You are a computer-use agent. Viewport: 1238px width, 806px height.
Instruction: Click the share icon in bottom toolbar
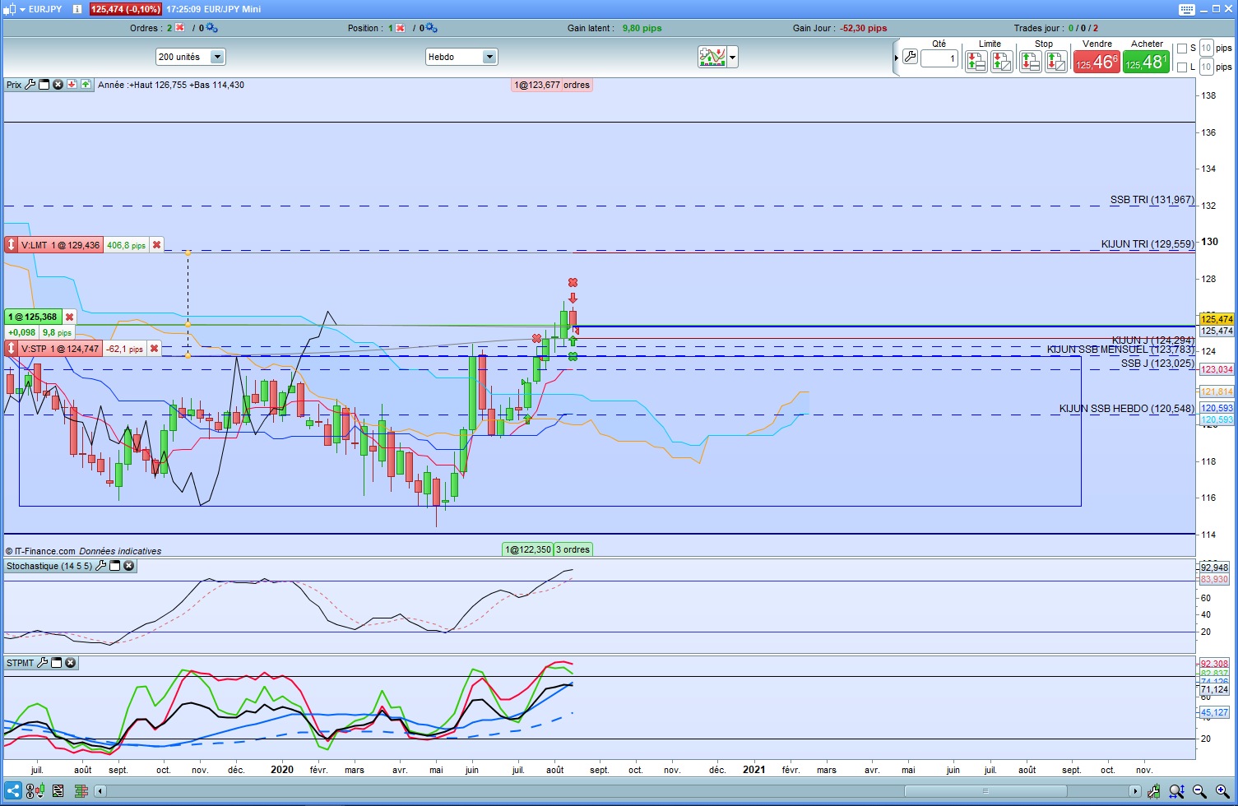click(13, 791)
